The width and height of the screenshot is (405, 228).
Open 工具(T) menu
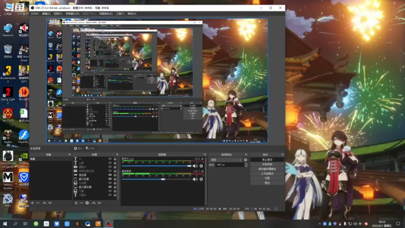pos(120,14)
